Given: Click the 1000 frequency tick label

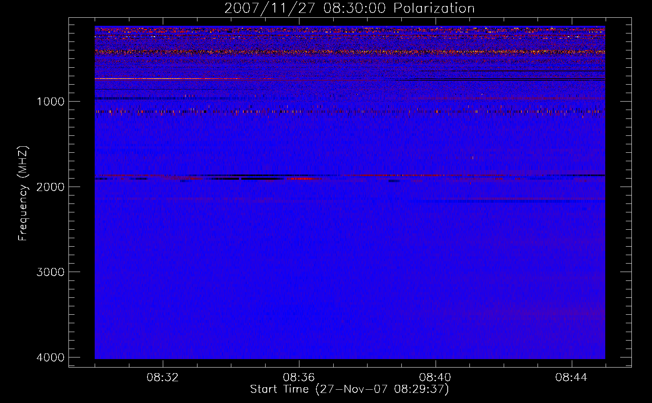Looking at the screenshot, I should pos(50,102).
